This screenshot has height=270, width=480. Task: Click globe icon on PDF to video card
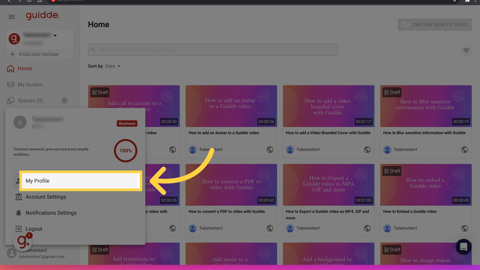pyautogui.click(x=270, y=228)
